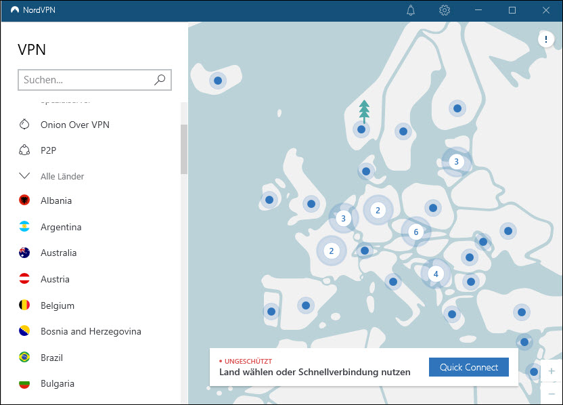Choose Austria in the country list
The height and width of the screenshot is (405, 563).
click(55, 279)
